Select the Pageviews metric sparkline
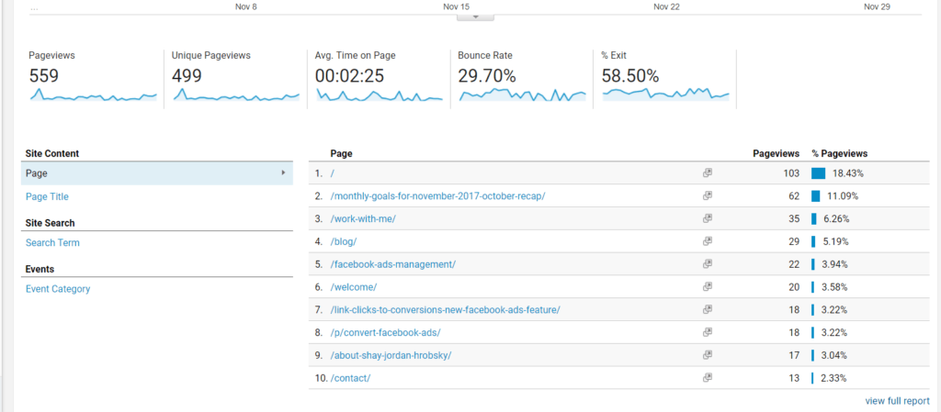This screenshot has width=941, height=412. (x=92, y=95)
